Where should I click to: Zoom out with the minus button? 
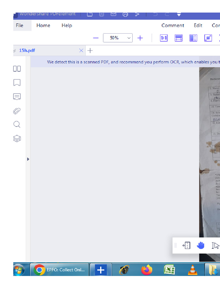96,38
